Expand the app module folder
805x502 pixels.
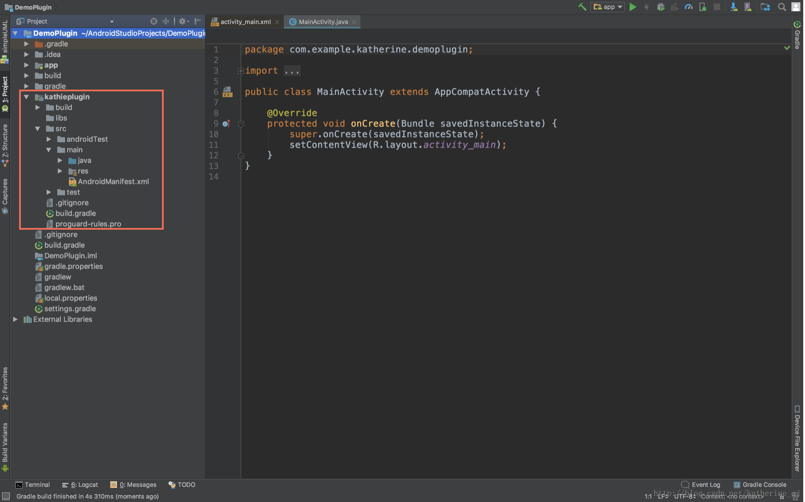pyautogui.click(x=27, y=65)
